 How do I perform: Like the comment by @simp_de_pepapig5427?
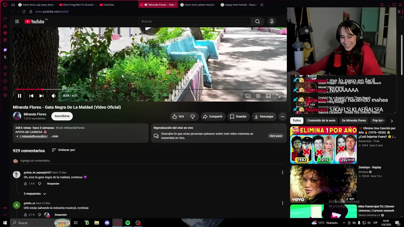click(x=26, y=183)
